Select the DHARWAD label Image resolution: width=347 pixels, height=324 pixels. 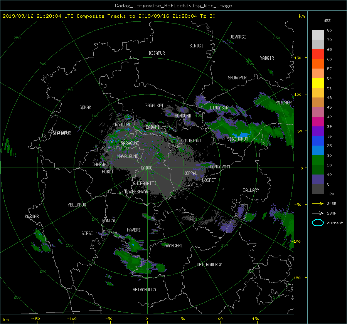coord(101,165)
